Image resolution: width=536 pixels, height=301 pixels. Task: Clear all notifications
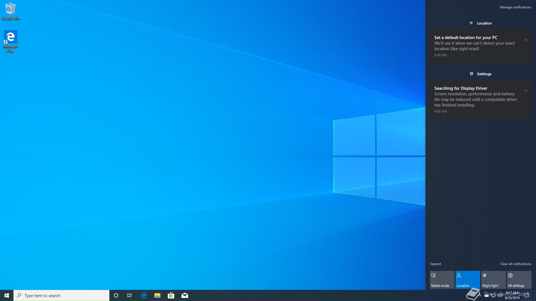tap(515, 264)
